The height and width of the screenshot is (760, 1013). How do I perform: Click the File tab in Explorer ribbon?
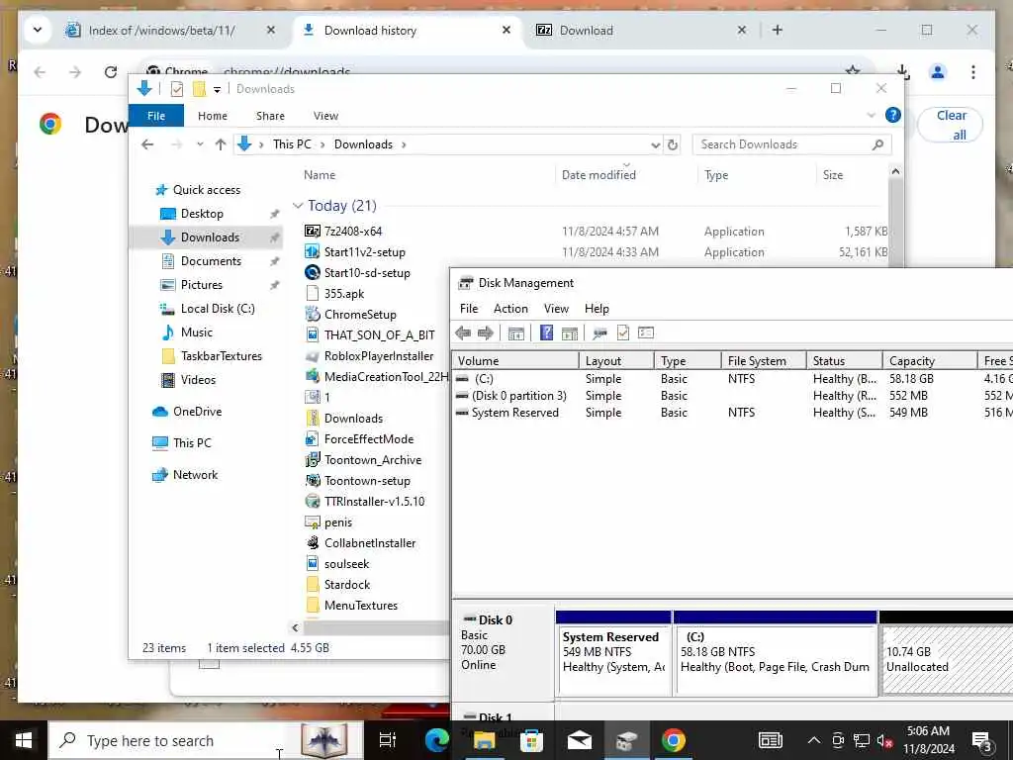(x=156, y=116)
